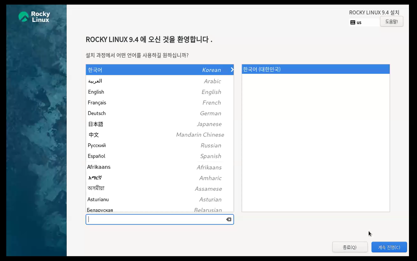Open the 도움말! help button
Viewport: 417px width, 261px height.
coord(391,22)
